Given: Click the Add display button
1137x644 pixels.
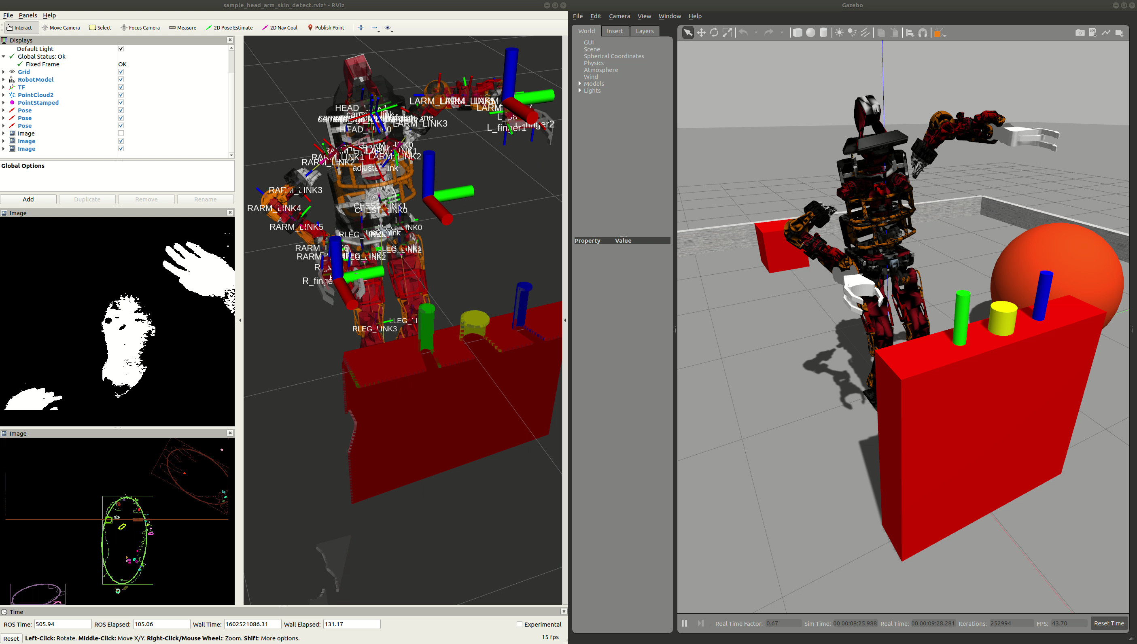Looking at the screenshot, I should pyautogui.click(x=28, y=199).
